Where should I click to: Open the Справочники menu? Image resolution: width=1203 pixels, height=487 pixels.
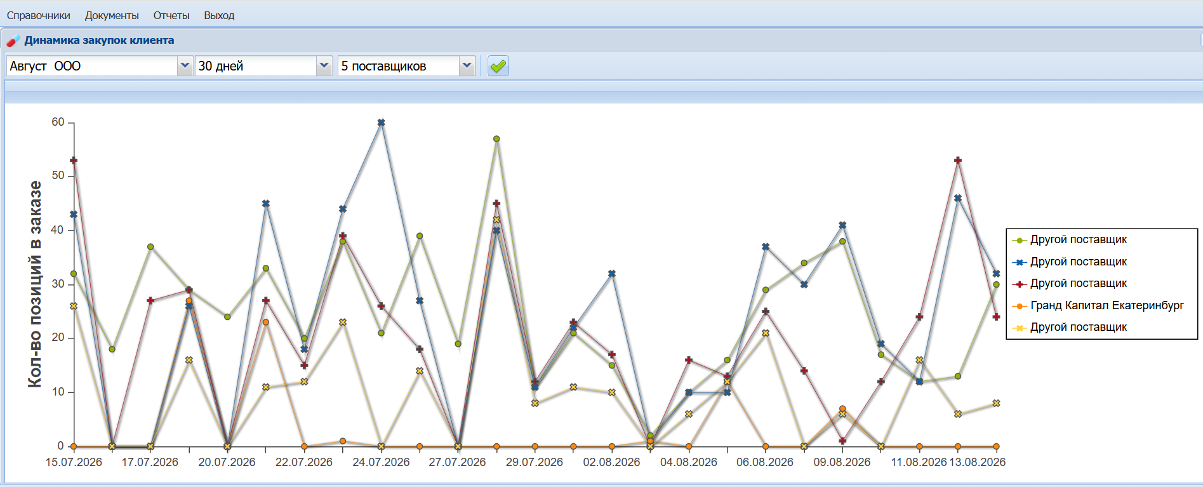coord(39,15)
